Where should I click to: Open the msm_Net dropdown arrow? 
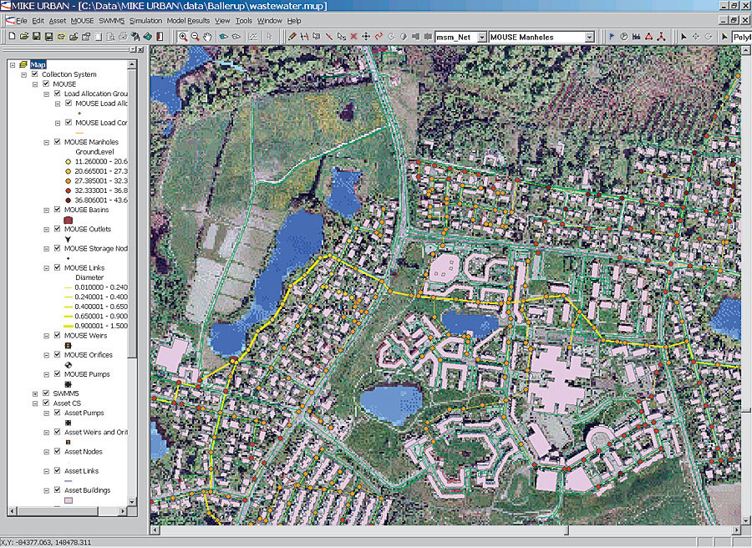pos(482,37)
